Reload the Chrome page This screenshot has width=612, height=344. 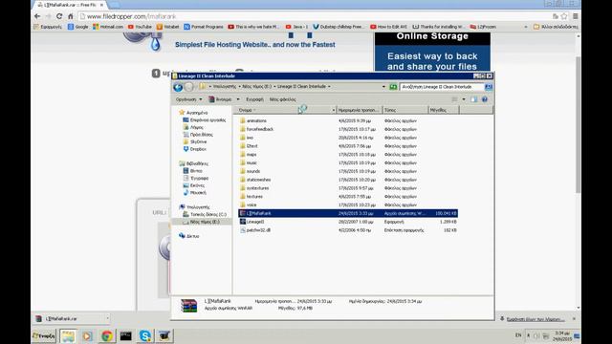(x=59, y=16)
